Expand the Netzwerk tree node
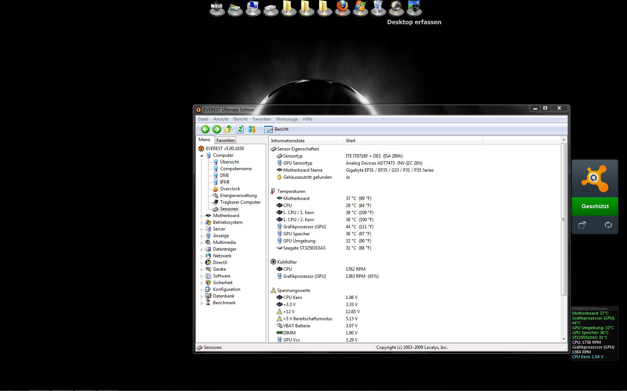 (x=202, y=256)
